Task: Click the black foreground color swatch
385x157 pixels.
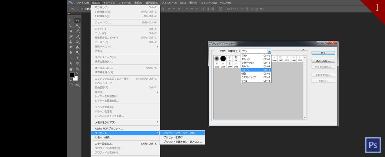Action: pos(72,75)
